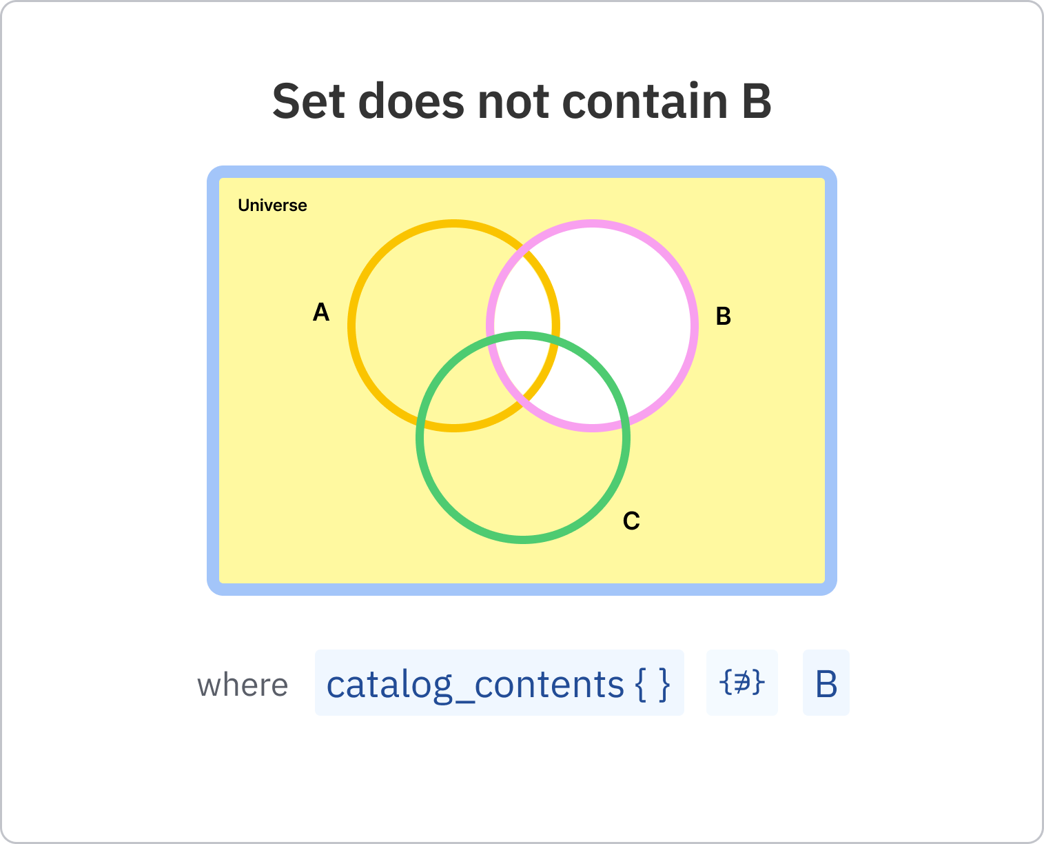The image size is (1044, 844).
Task: Click the "Universe" label in the diagram
Action: click(x=272, y=205)
